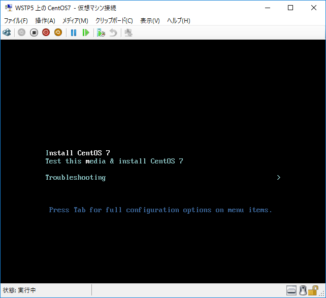
Task: Click the grayed Start power icon
Action: [x=21, y=32]
